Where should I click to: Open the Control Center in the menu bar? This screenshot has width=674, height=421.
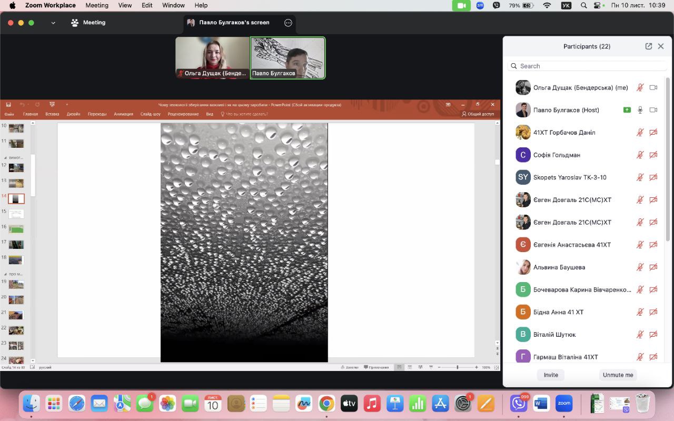click(597, 5)
